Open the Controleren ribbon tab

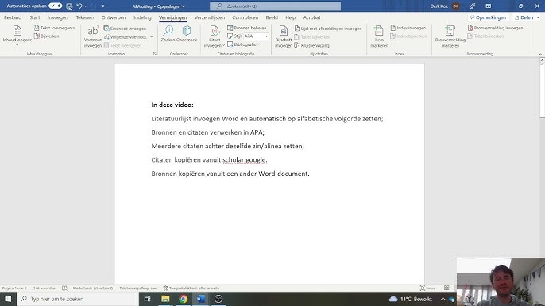point(245,17)
